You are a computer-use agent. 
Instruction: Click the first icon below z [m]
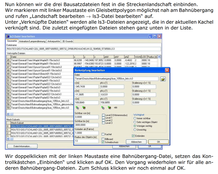click(x=77, y=108)
